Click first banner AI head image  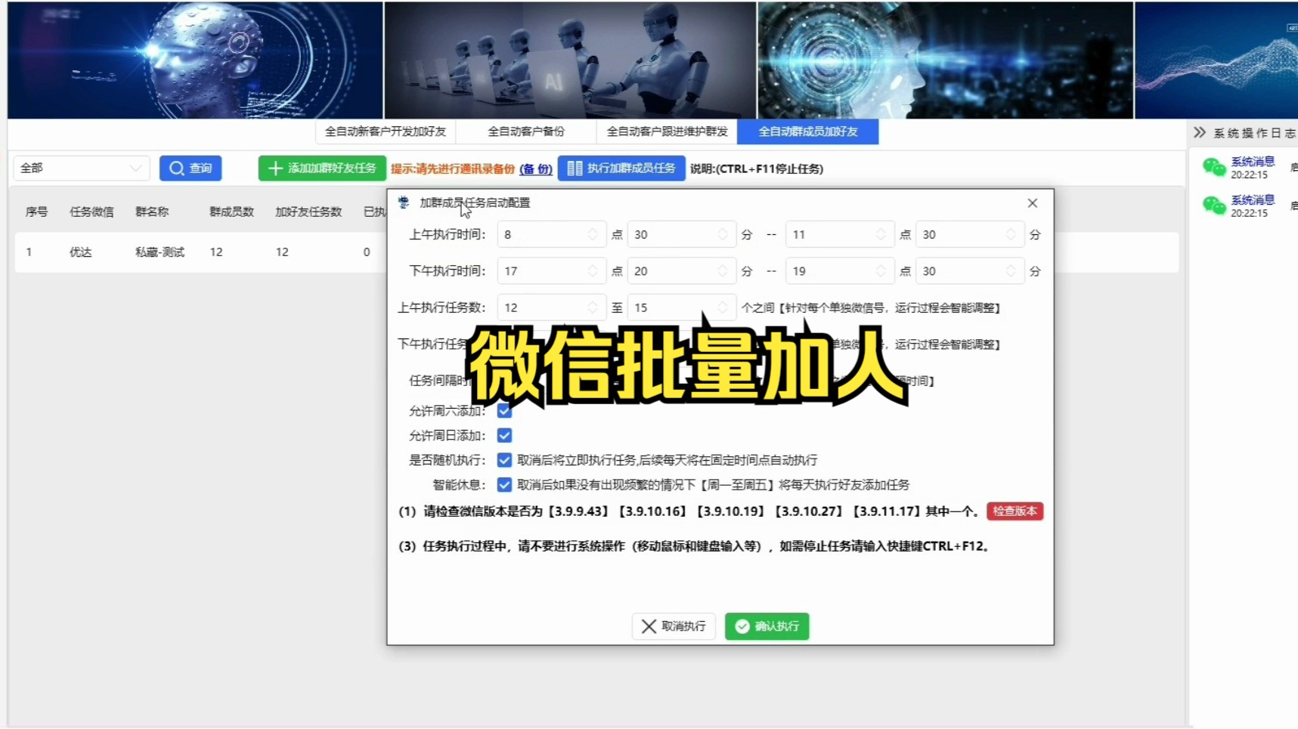coord(195,60)
